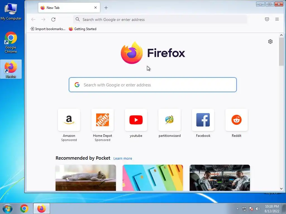286x214 pixels.
Task: Open the Windows Start menu
Action: click(8, 208)
